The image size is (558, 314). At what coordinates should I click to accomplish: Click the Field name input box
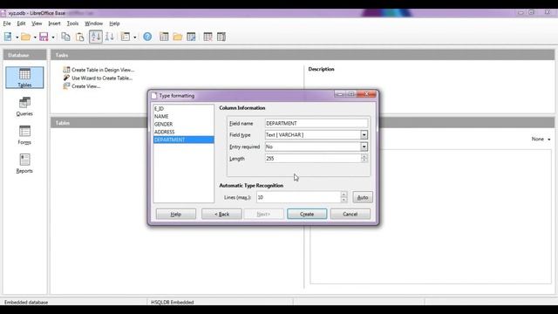click(x=316, y=123)
